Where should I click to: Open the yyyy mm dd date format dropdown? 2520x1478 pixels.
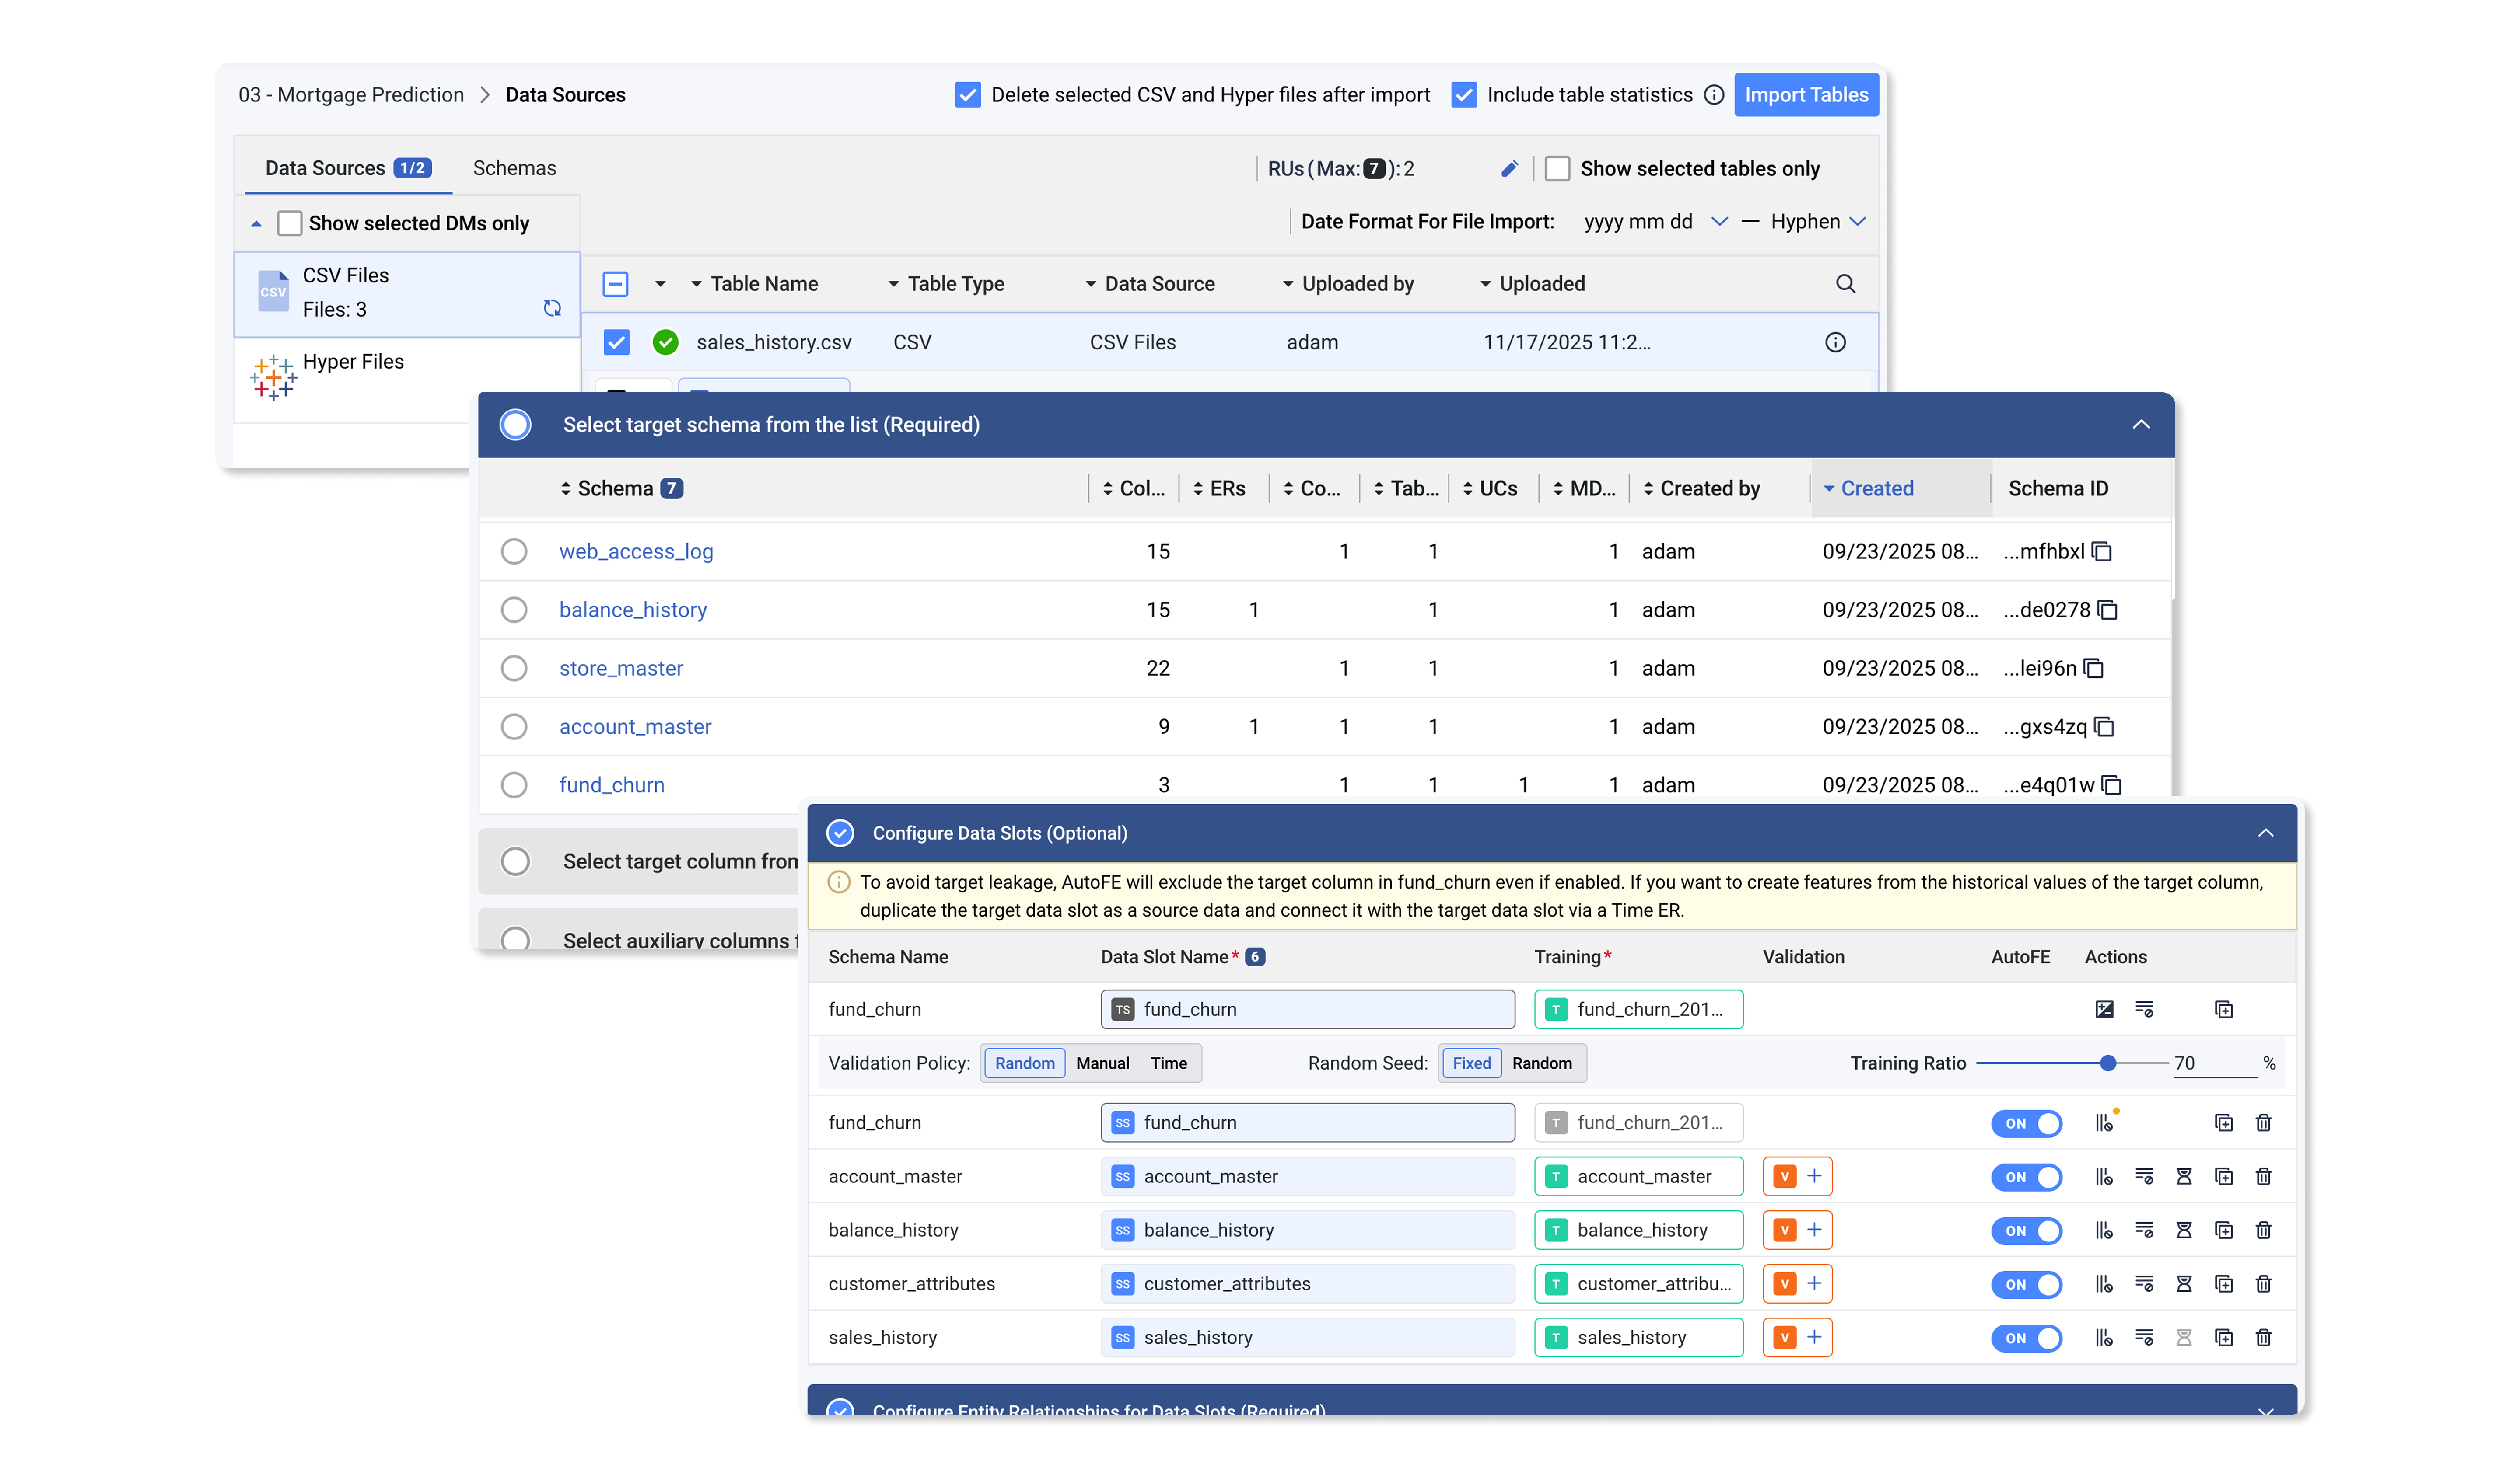click(x=1655, y=222)
